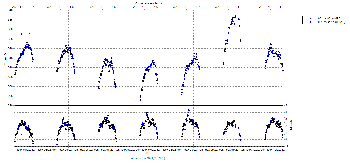Click the '2,5' airmass tick label
This screenshot has width=350, height=165.
(14, 7)
